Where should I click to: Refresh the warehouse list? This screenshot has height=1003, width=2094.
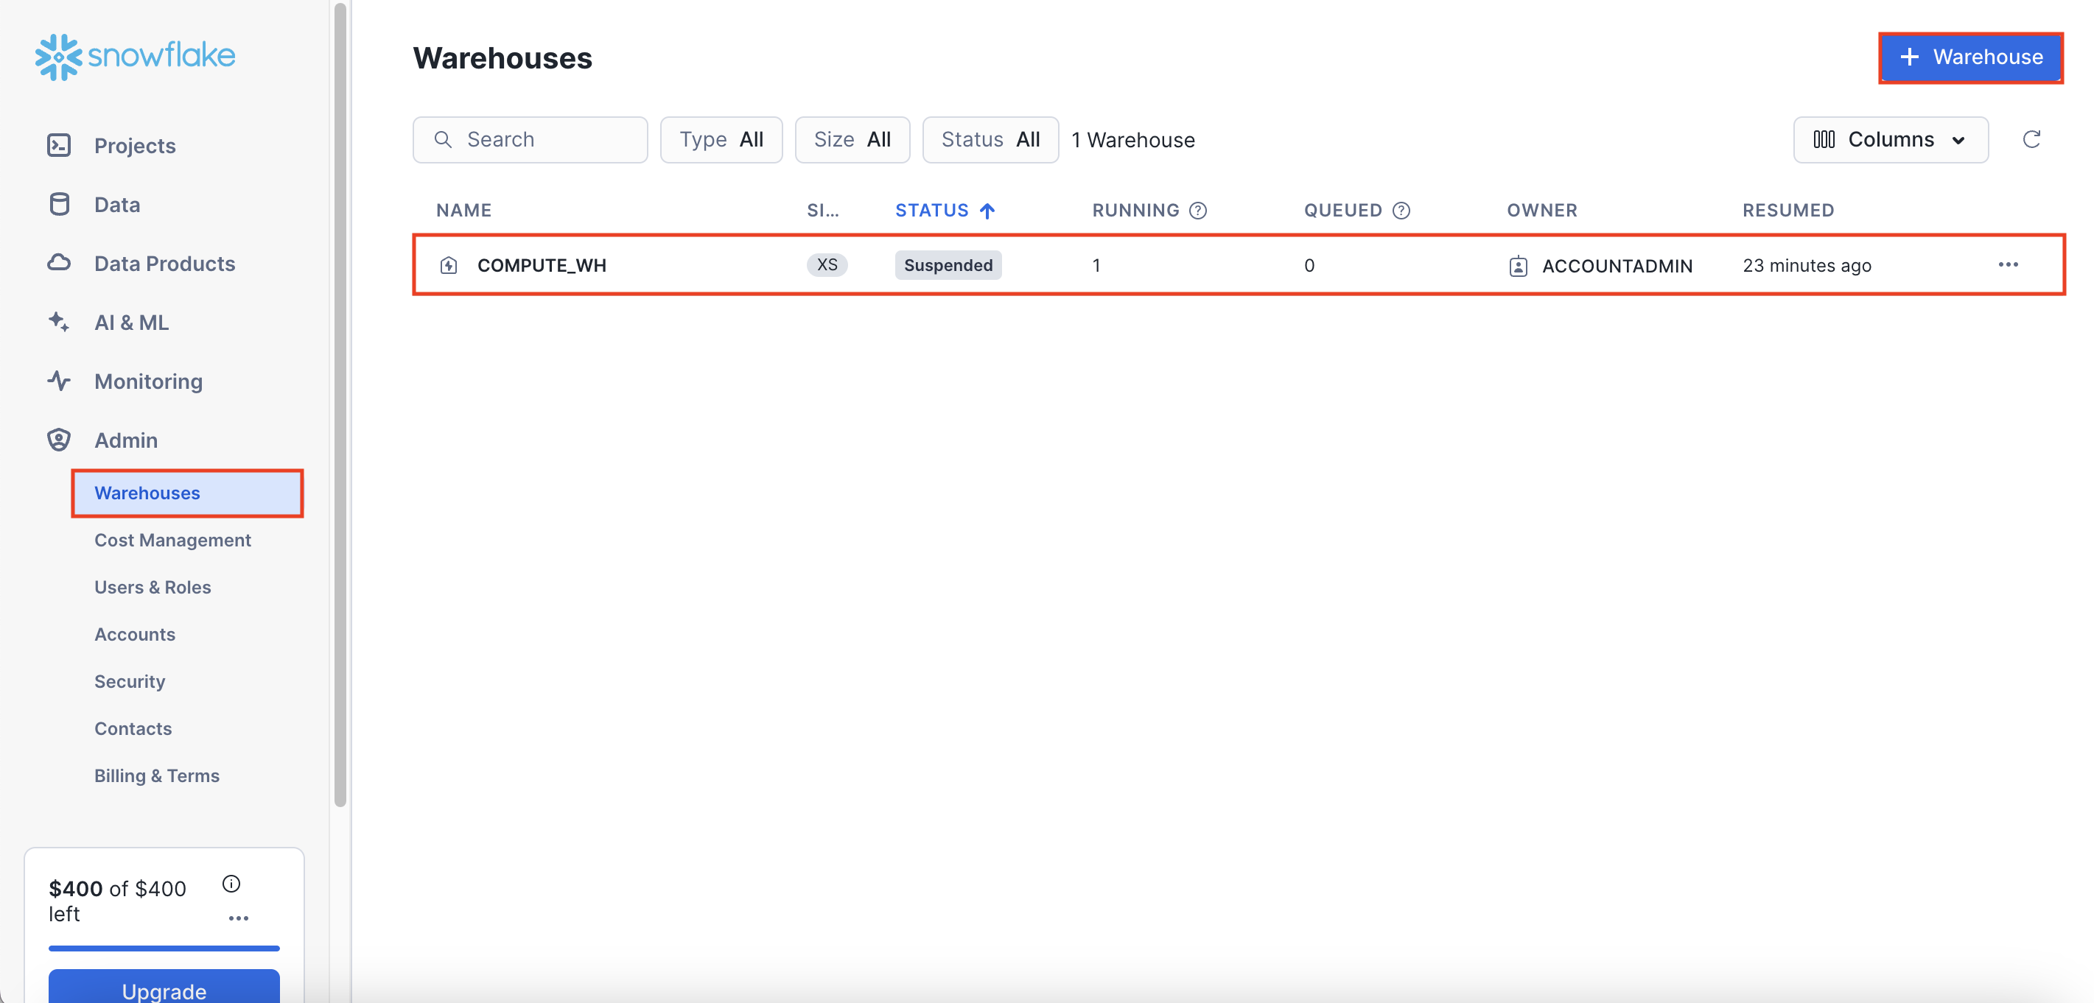[2031, 140]
